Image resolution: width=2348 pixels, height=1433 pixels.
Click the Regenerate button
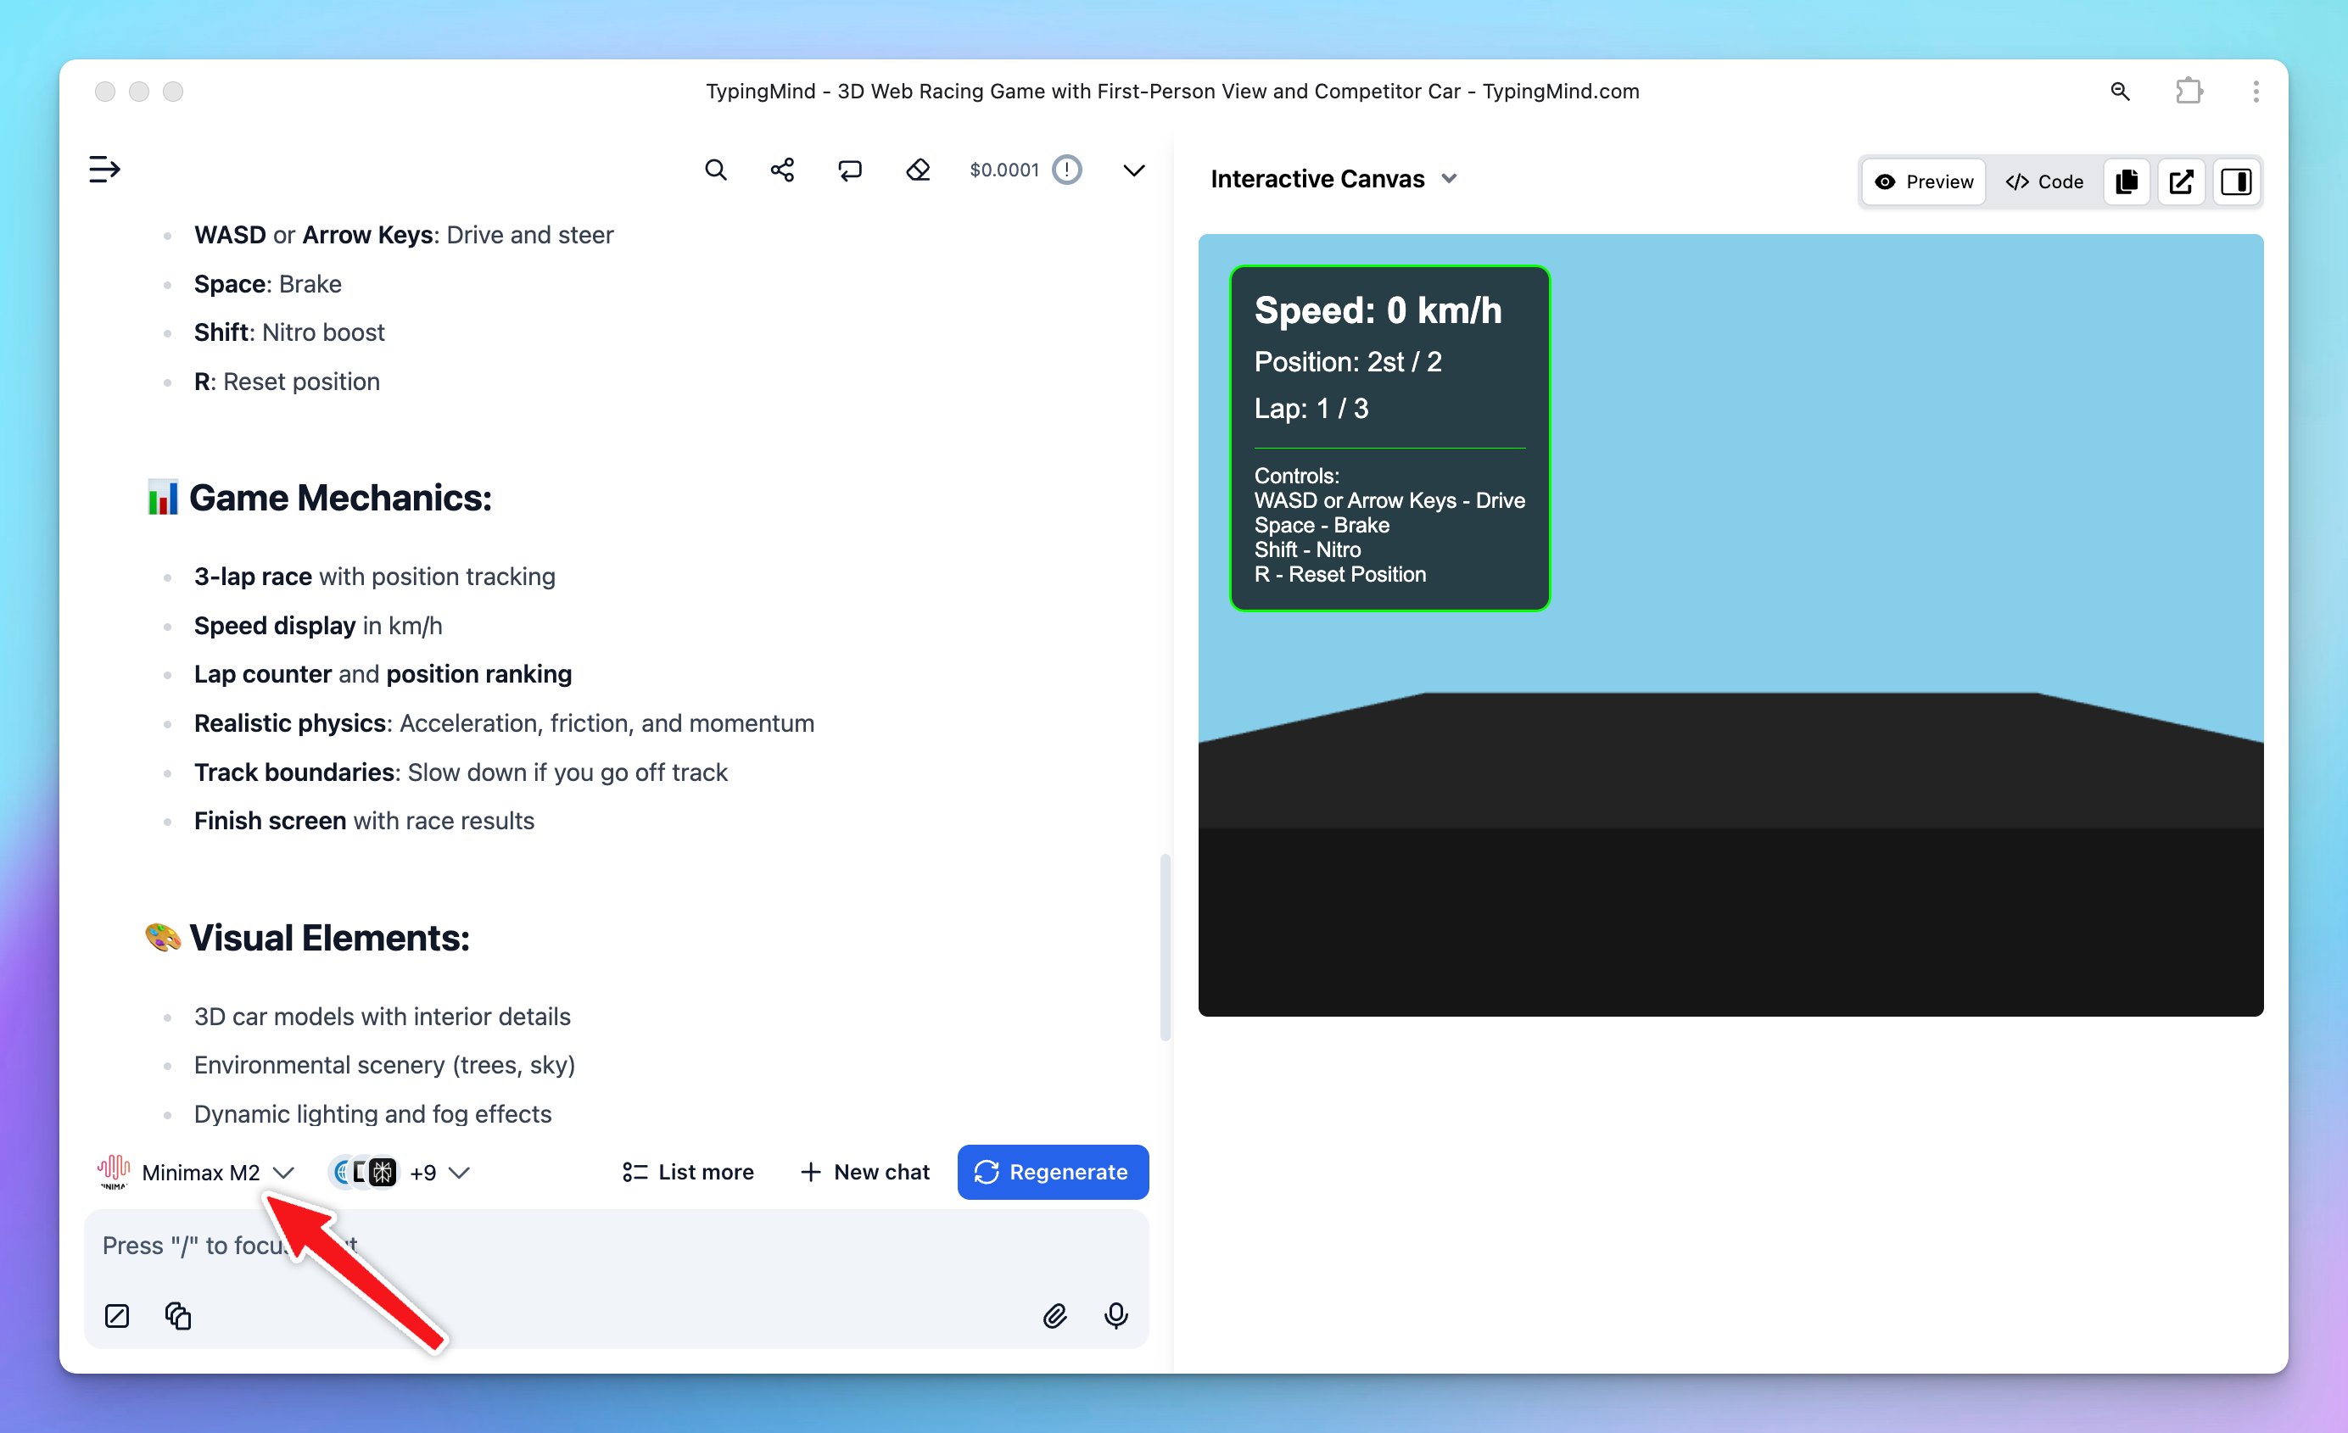1052,1172
